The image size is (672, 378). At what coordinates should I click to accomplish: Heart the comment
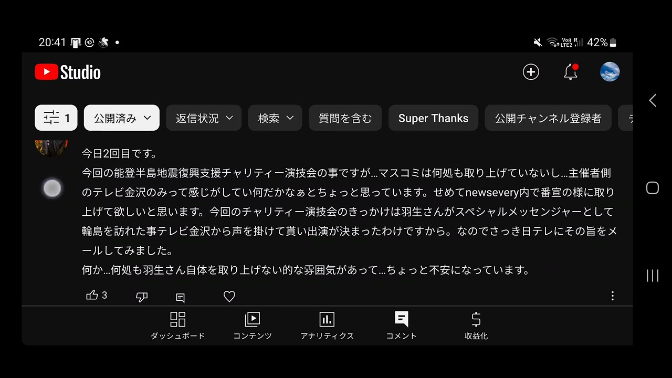coord(229,297)
